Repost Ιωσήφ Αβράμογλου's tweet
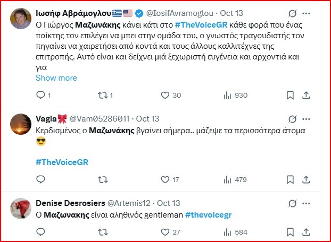 point(100,96)
